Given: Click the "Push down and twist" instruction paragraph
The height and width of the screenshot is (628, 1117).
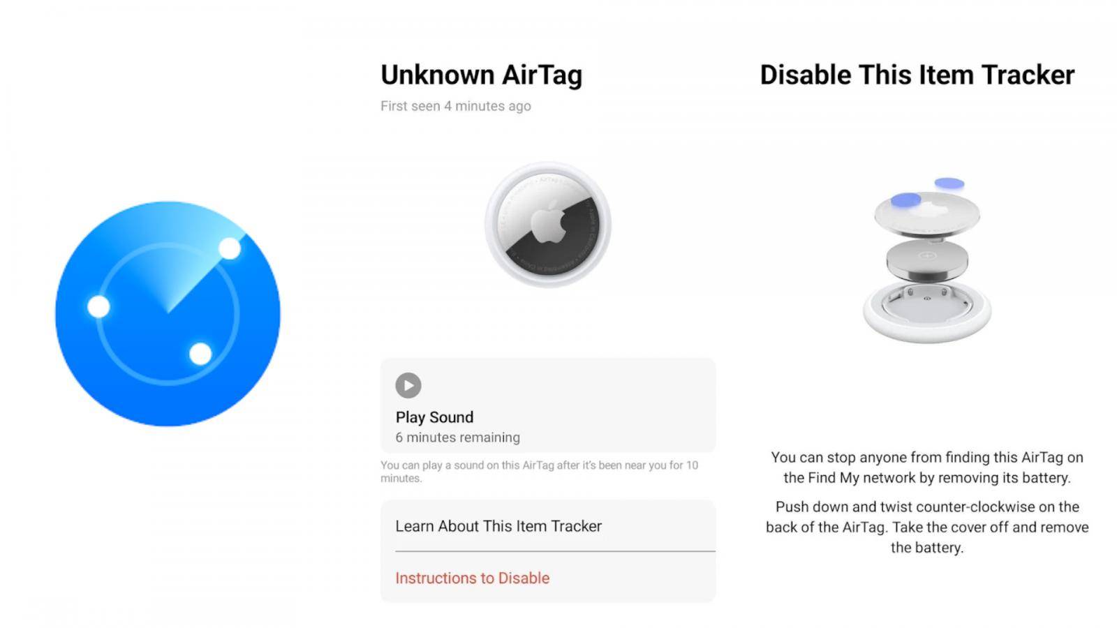Looking at the screenshot, I should (x=927, y=527).
